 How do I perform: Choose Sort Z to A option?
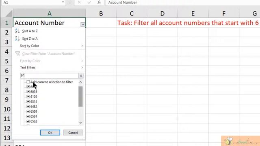click(30, 39)
